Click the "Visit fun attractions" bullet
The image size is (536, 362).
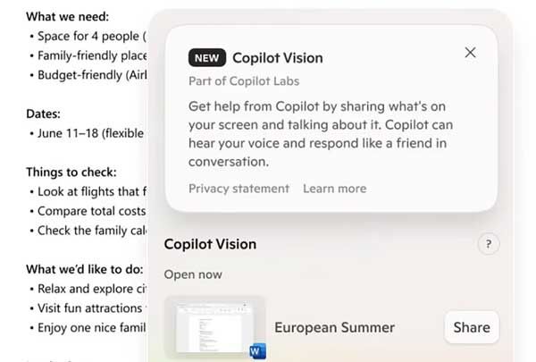89,308
